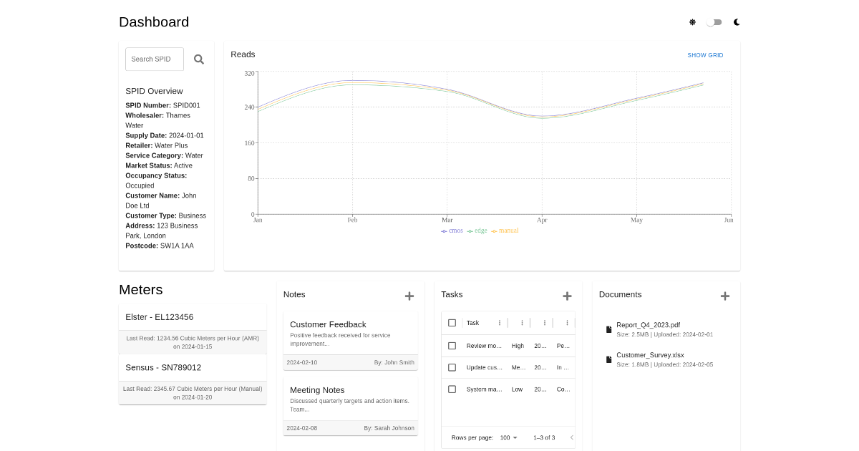The height and width of the screenshot is (451, 859).
Task: Select the sun icon for light theme
Action: pyautogui.click(x=692, y=22)
